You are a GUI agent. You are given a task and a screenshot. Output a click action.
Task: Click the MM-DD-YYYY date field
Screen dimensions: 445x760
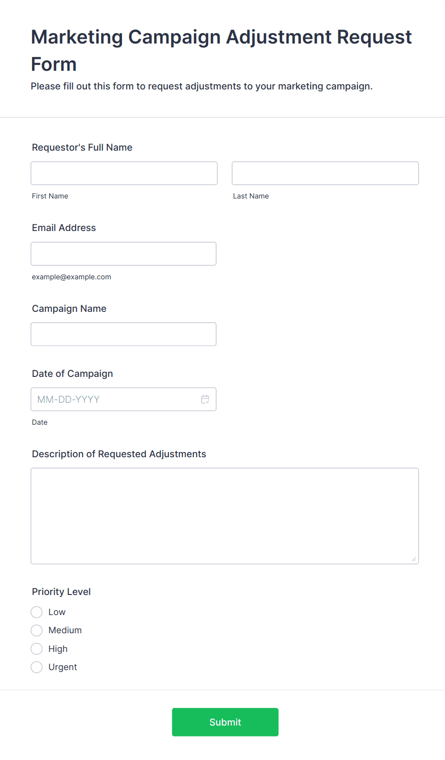coord(123,399)
